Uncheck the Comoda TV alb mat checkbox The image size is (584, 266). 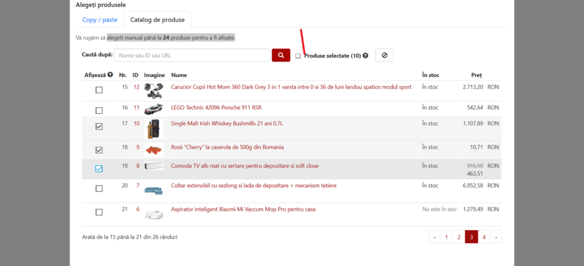pyautogui.click(x=99, y=169)
